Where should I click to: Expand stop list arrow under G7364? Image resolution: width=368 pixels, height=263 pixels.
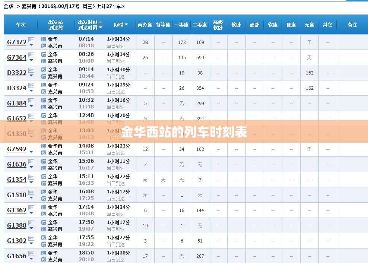tap(31, 60)
